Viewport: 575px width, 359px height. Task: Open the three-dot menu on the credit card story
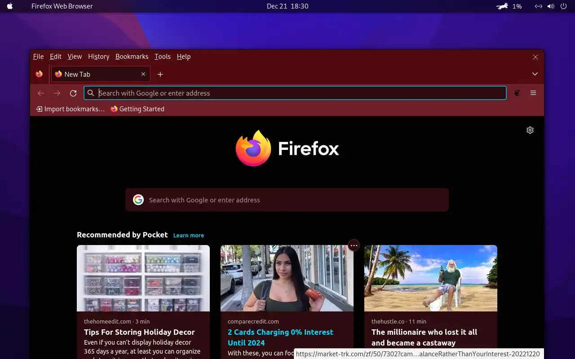pyautogui.click(x=354, y=245)
